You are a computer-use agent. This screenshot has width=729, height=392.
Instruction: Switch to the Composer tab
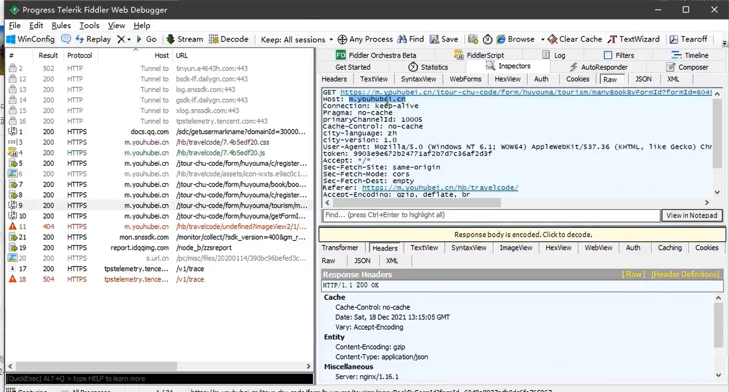687,67
